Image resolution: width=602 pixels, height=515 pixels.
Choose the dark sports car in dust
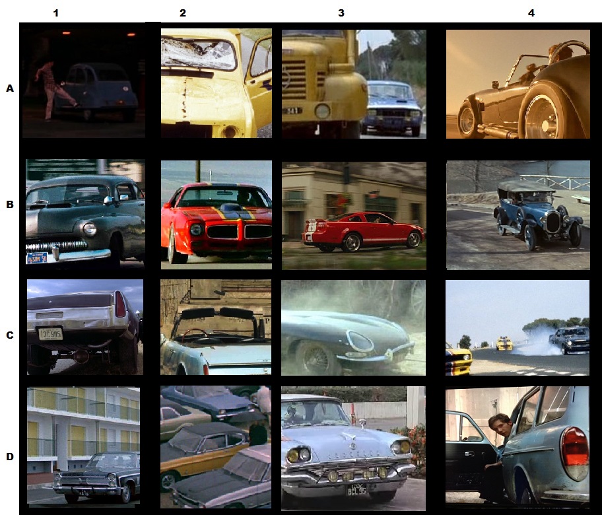point(354,327)
